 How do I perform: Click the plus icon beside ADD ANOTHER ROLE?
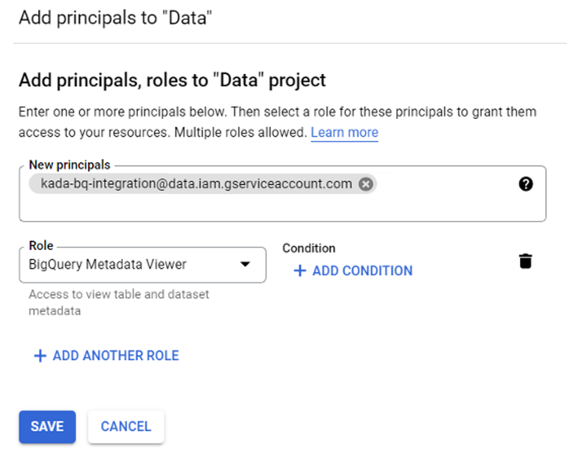pos(40,356)
